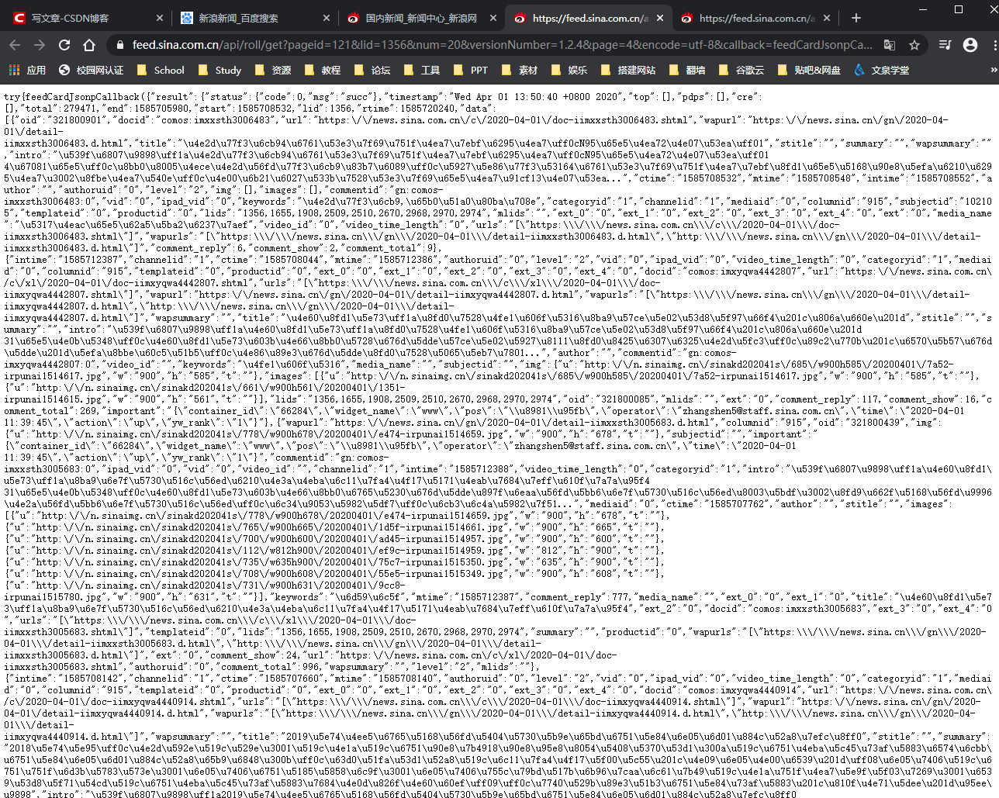Open the 文泉学堂 bookmark

point(881,70)
